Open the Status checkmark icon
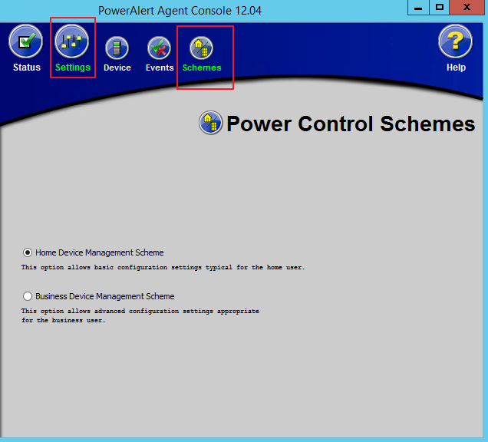Image resolution: width=488 pixels, height=442 pixels. 25,41
